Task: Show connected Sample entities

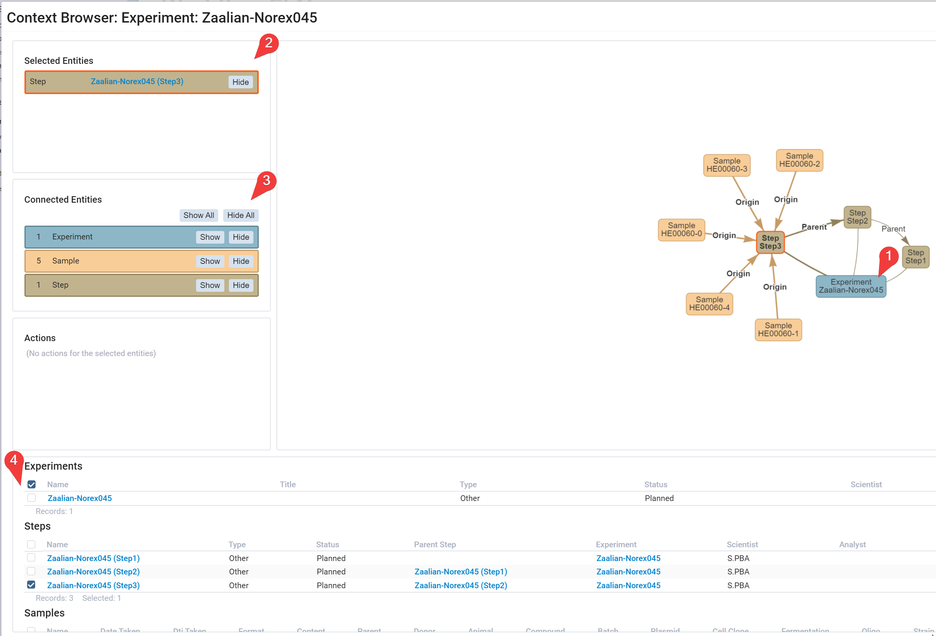Action: [209, 261]
